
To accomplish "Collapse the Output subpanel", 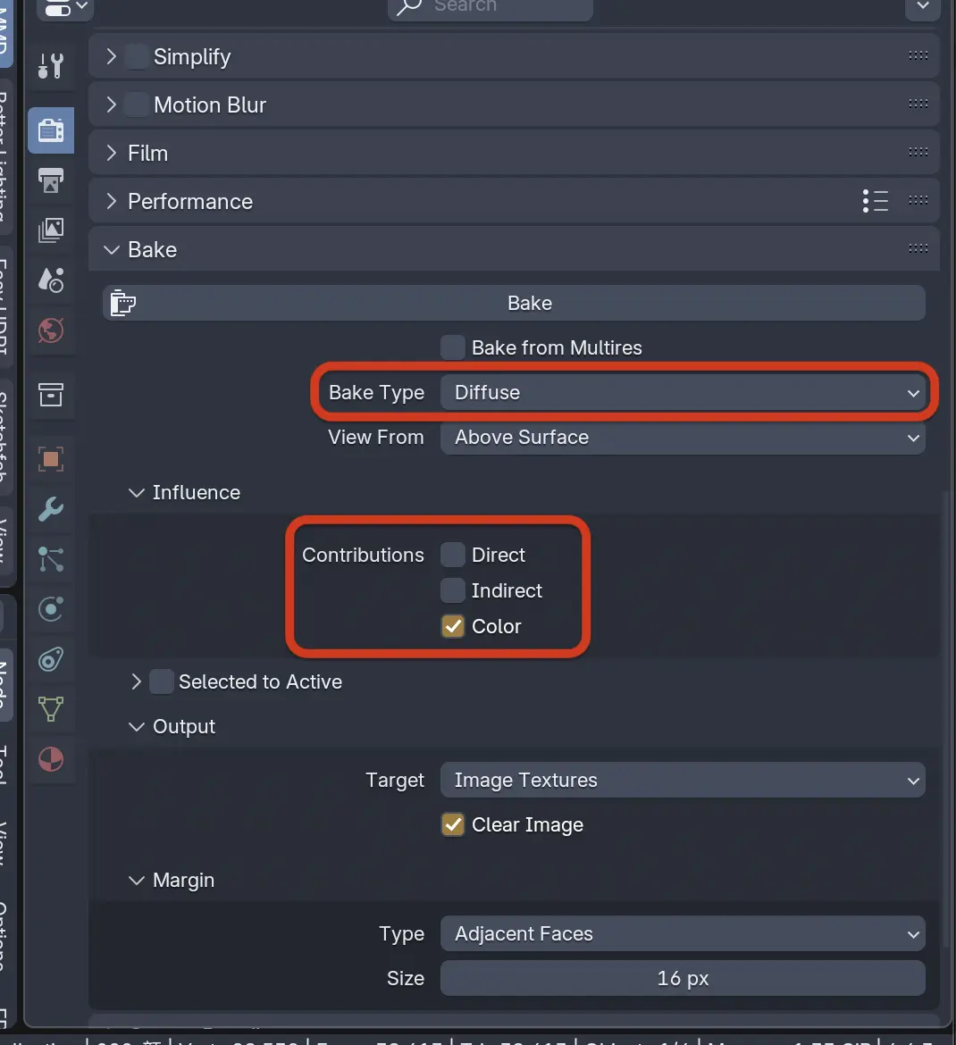I will point(137,726).
